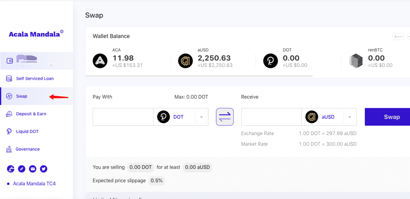Click the left arrow in Wallet Balance
This screenshot has height=199, width=410.
(x=398, y=36)
